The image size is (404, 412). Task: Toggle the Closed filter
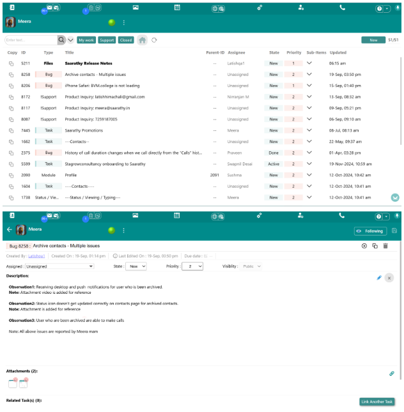[126, 40]
